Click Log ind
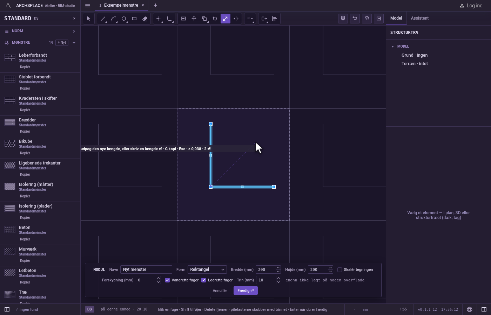This screenshot has width=491, height=315. (471, 6)
